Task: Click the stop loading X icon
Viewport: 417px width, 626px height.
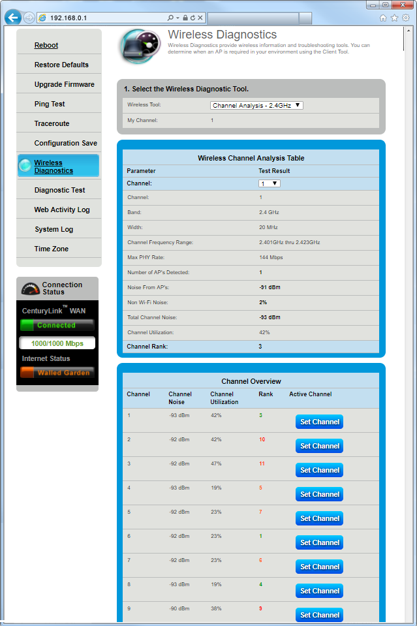Action: click(200, 18)
